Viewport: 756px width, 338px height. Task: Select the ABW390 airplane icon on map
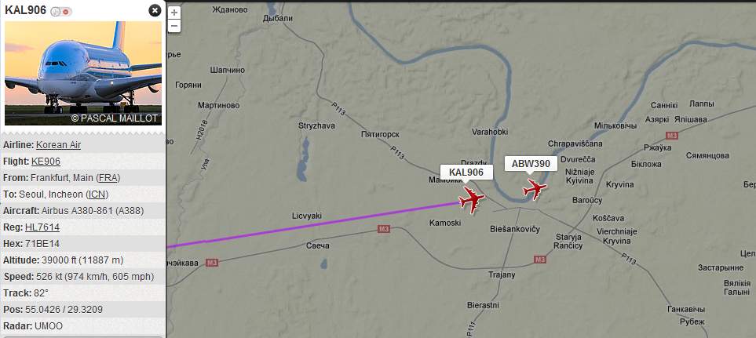click(534, 189)
